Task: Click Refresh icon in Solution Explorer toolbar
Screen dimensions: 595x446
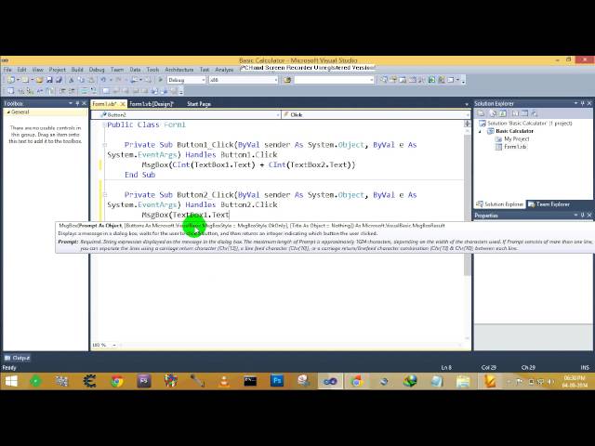Action: coord(503,113)
